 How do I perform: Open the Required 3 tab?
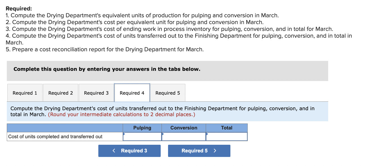point(96,93)
